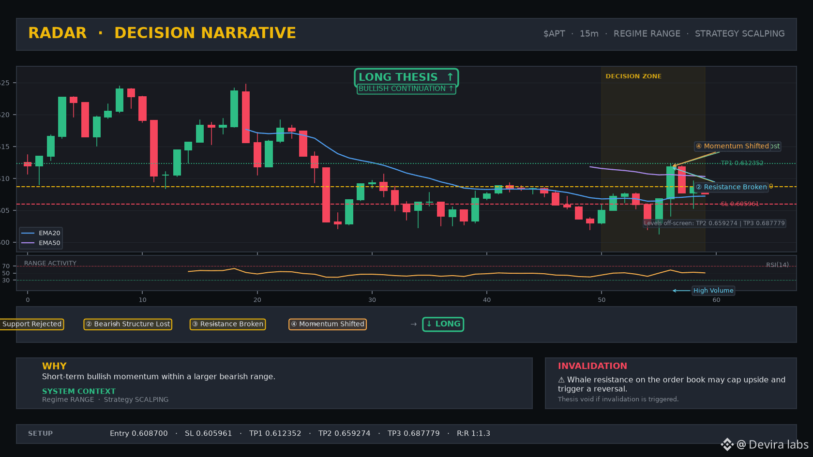Image resolution: width=813 pixels, height=457 pixels.
Task: Select the ④ Momentum Shifted badge beside LONG arrow
Action: coord(328,324)
